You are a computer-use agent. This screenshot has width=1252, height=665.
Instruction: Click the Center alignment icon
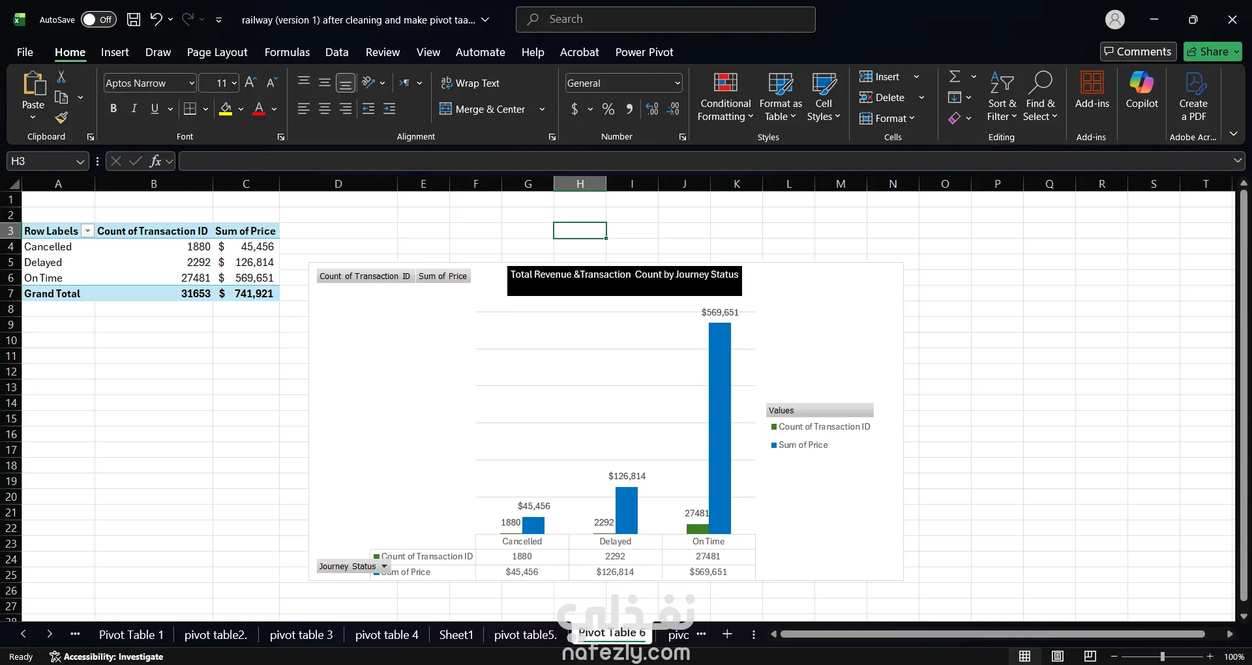point(324,109)
